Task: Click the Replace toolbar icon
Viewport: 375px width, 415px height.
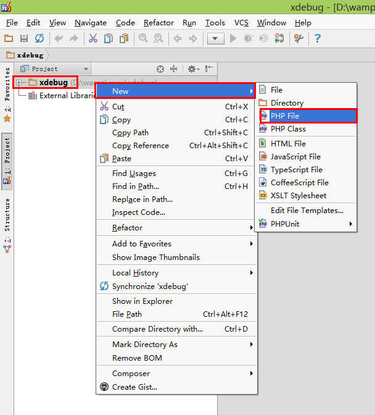Action: pos(159,39)
